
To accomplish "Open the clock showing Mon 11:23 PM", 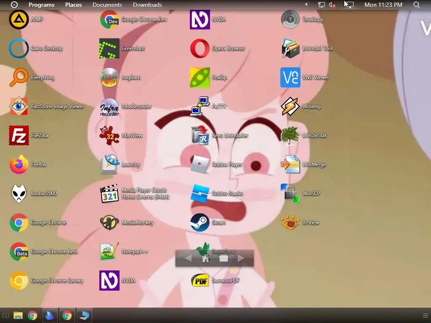I will click(383, 5).
